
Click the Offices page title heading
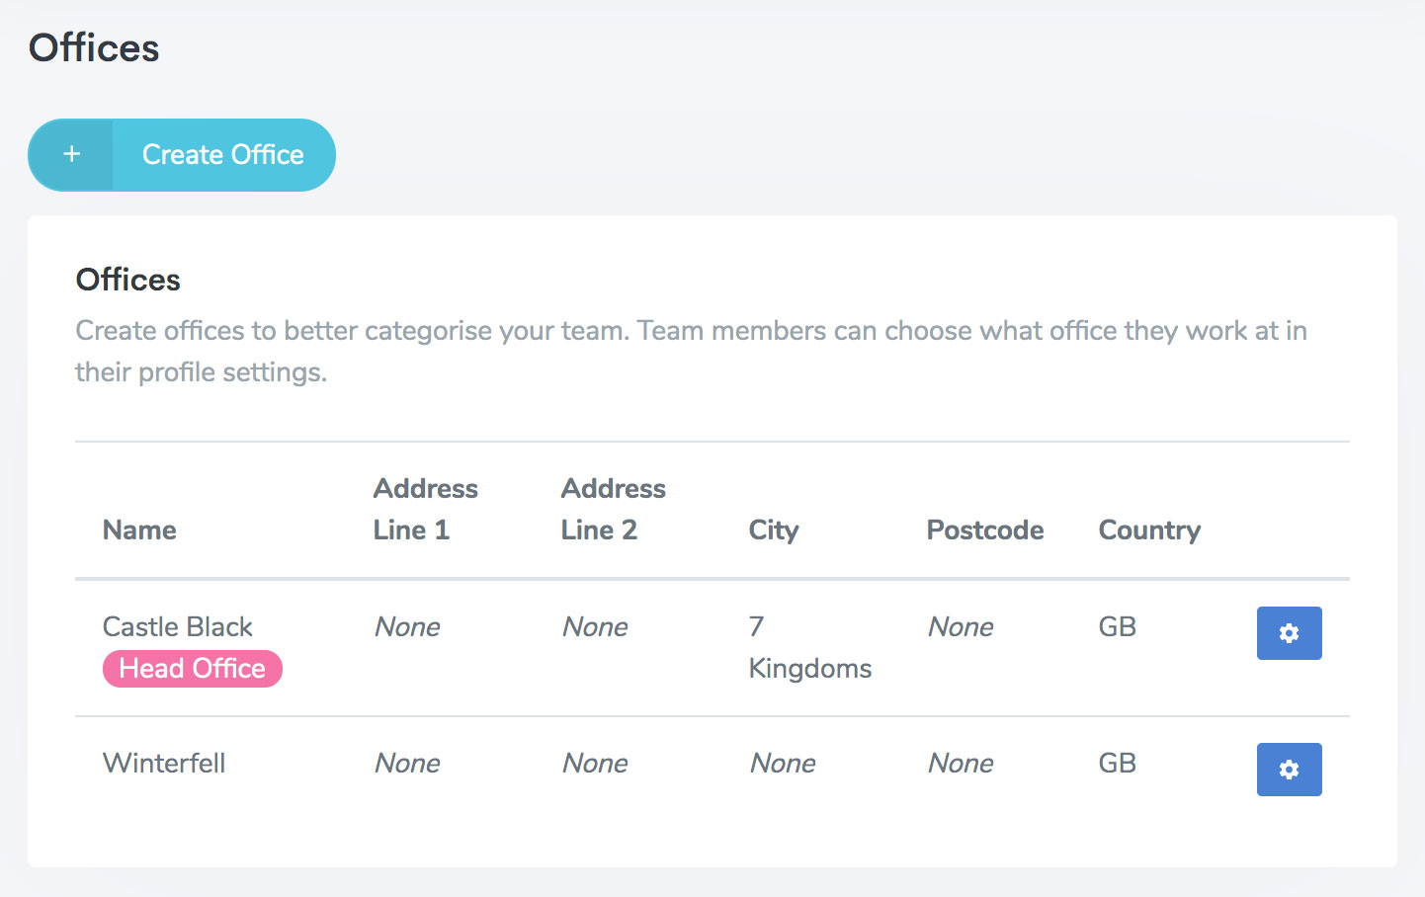[x=94, y=48]
